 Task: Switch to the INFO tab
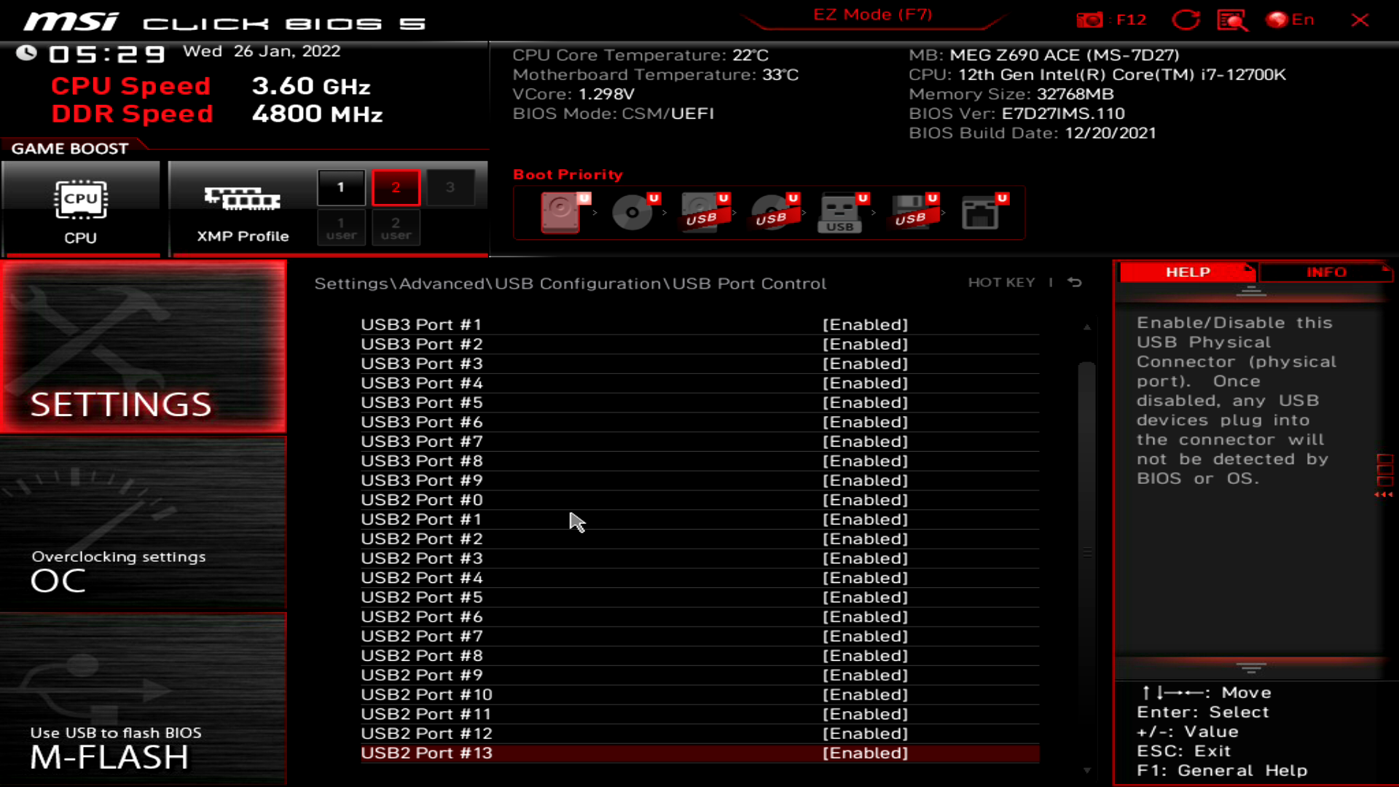tap(1325, 272)
